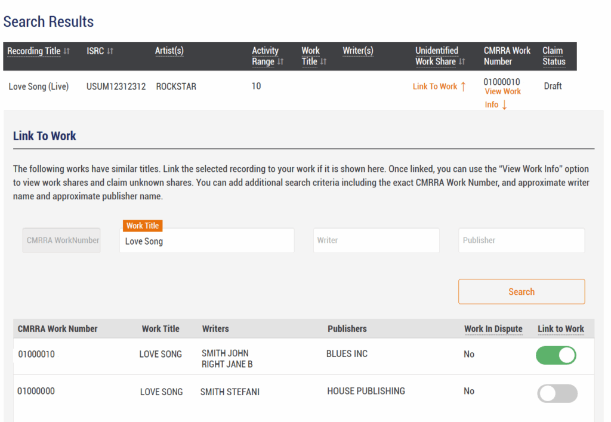Turn off link toggle for work 01000010
The height and width of the screenshot is (422, 611).
[x=557, y=355]
